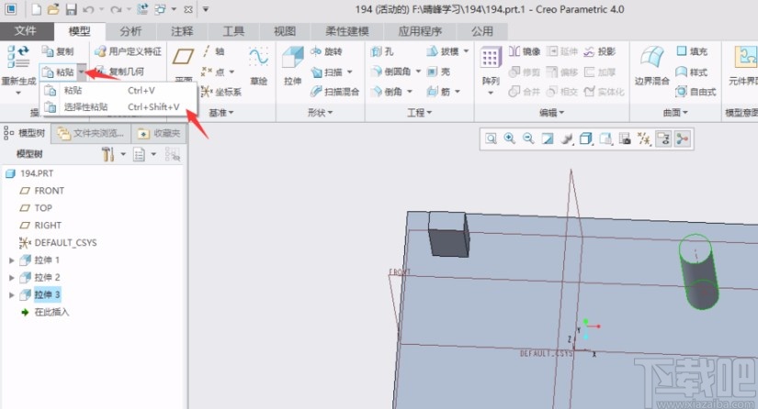The height and width of the screenshot is (409, 758).
Task: Select 拉伸 3 in model tree
Action: pyautogui.click(x=47, y=294)
